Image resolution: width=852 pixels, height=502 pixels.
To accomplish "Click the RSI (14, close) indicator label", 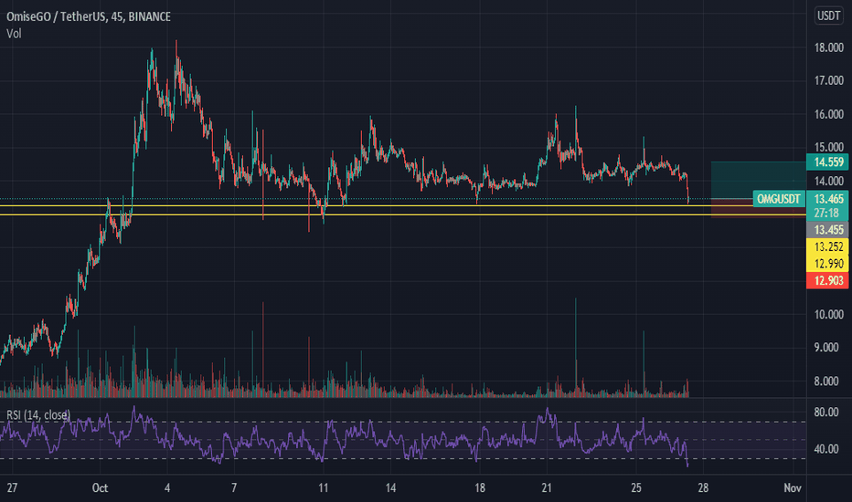I will tap(38, 415).
